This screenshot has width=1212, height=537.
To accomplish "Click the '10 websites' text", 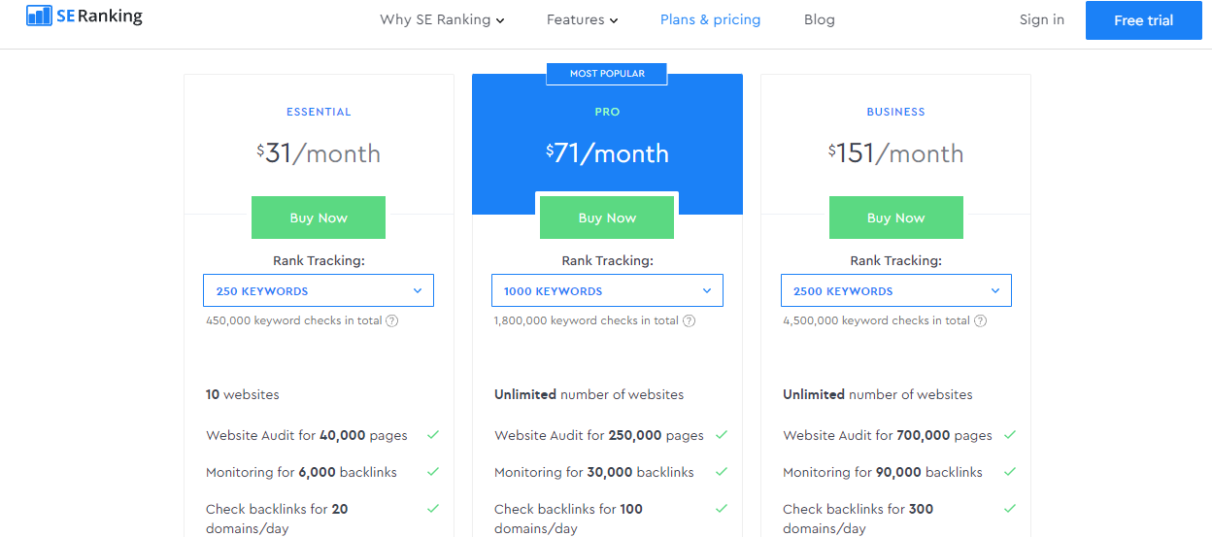I will [x=243, y=394].
